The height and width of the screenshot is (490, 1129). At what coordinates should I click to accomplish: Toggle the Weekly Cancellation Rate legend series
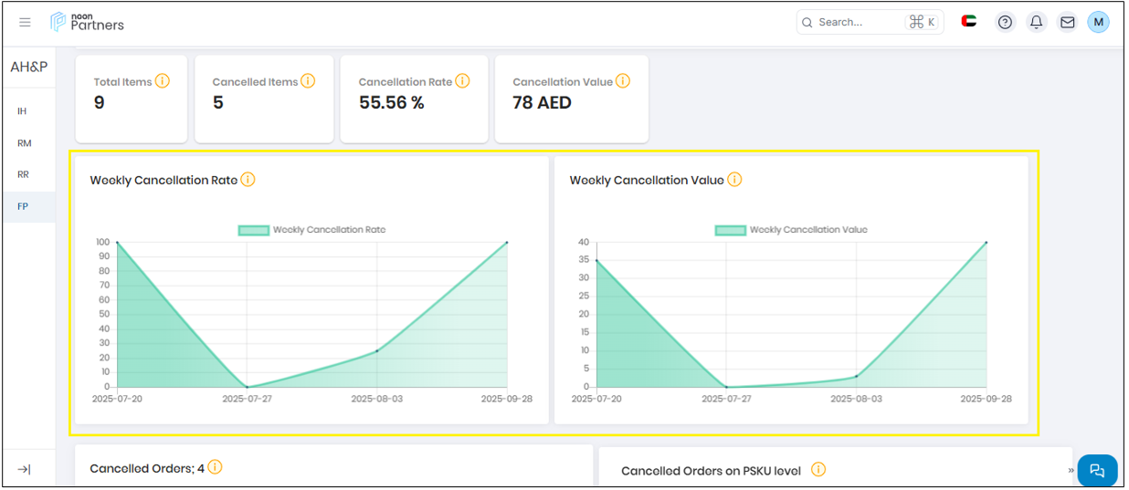click(312, 230)
